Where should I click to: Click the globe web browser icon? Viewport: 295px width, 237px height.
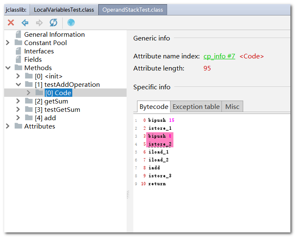71,23
